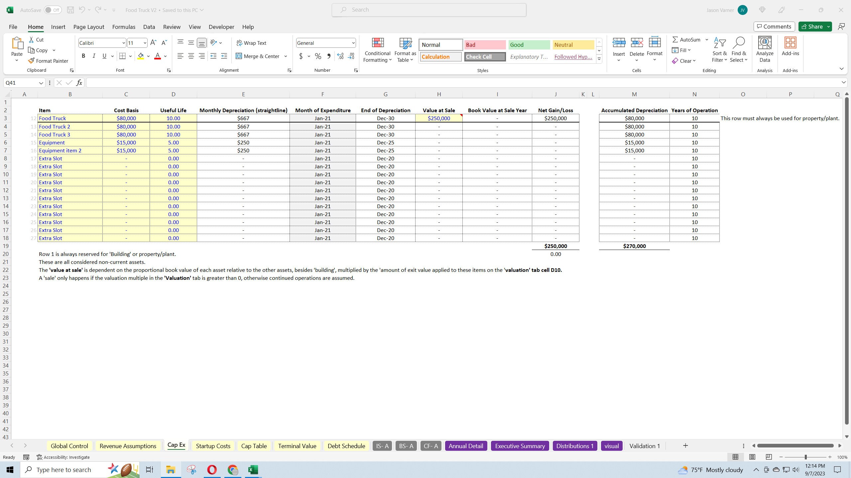This screenshot has width=851, height=478.
Task: Open the Data ribbon tab
Action: pos(149,27)
